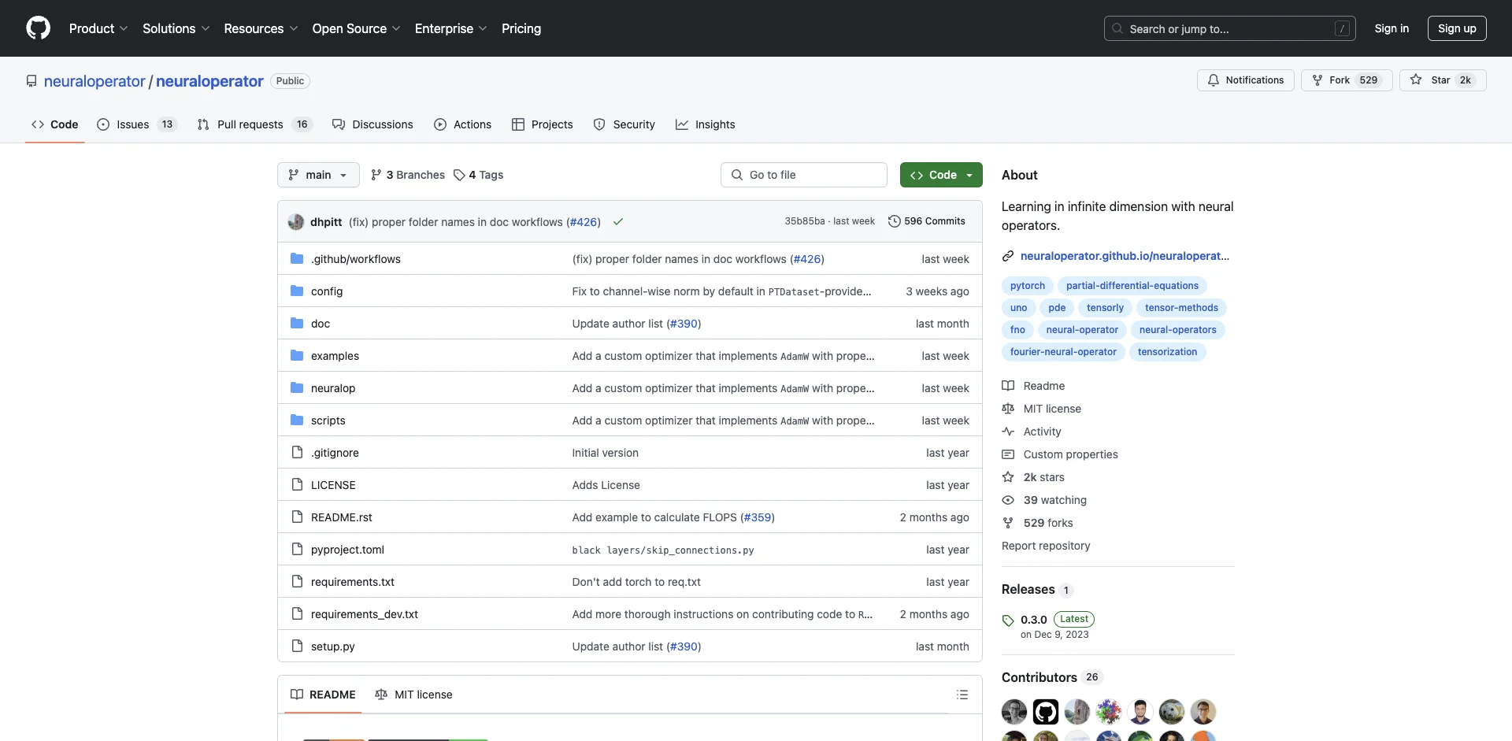Click the Sign in link

(1392, 28)
